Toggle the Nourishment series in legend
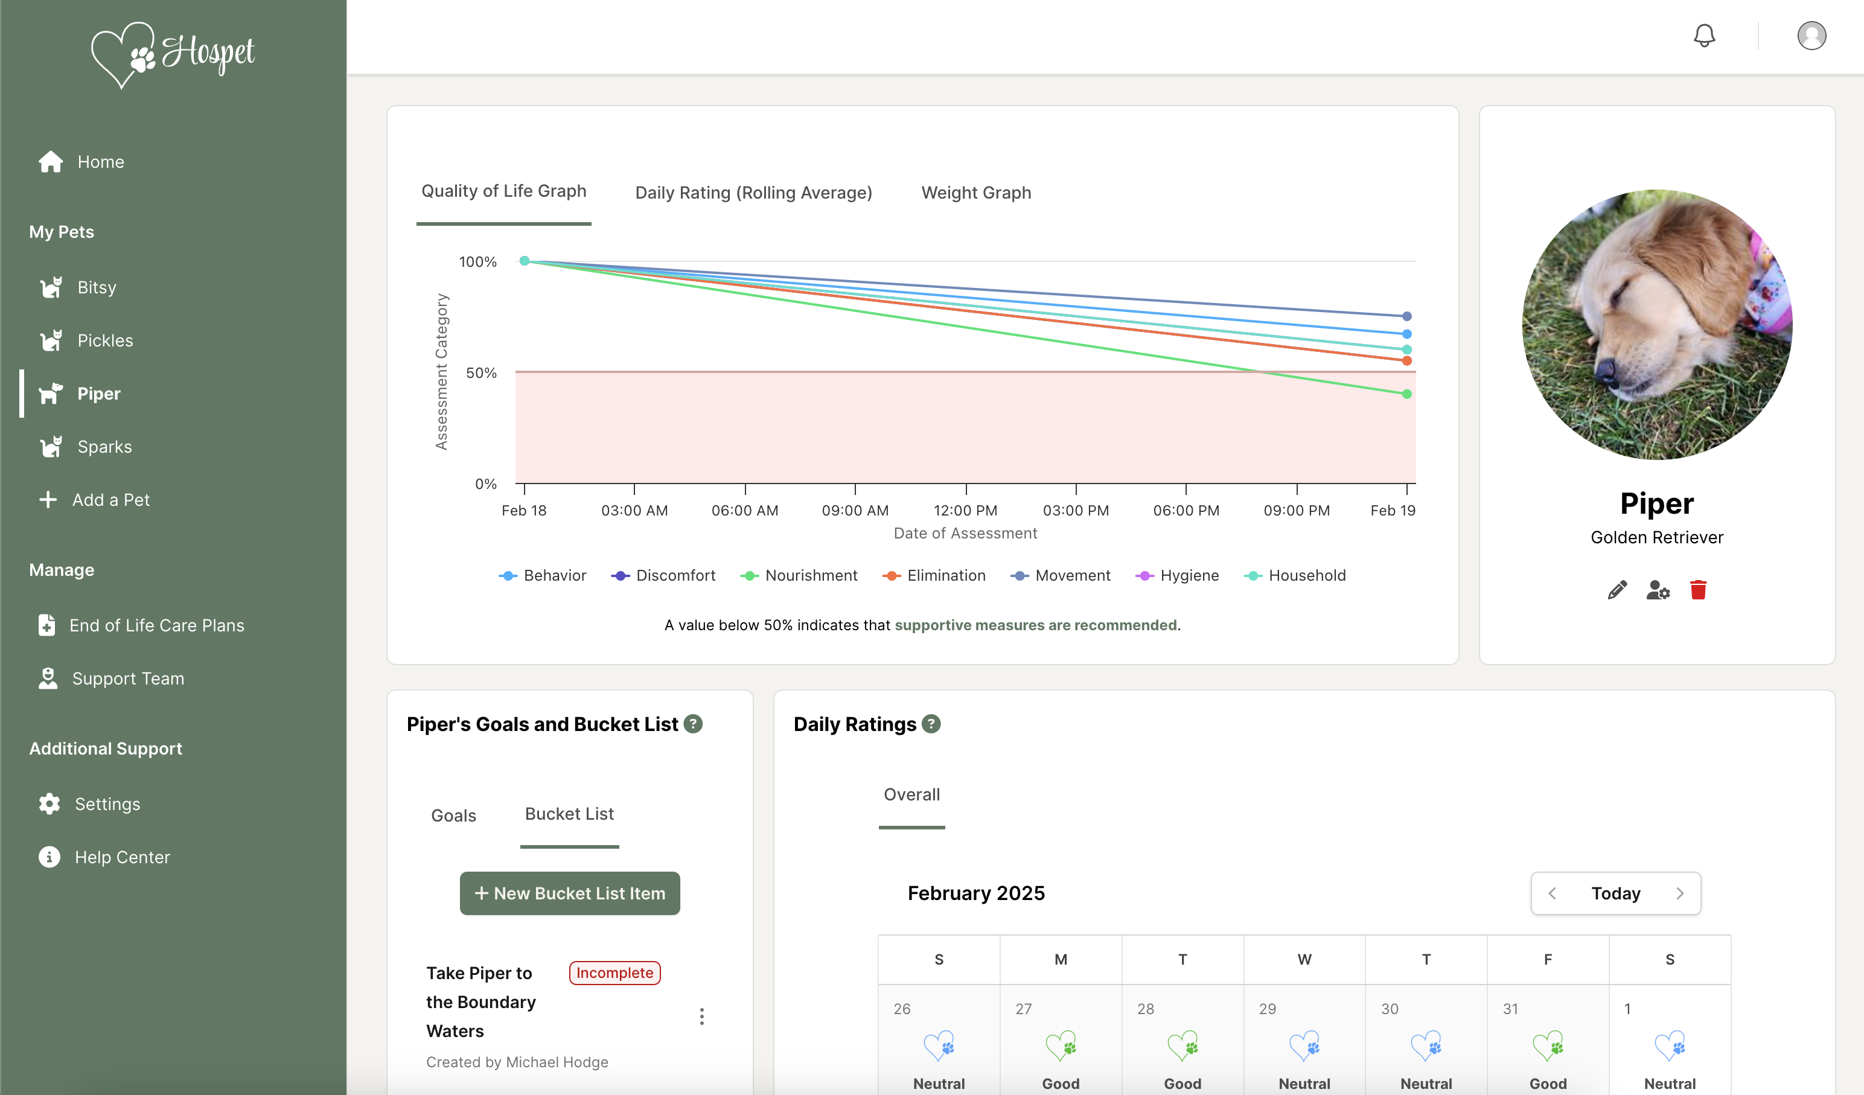1864x1095 pixels. [799, 576]
